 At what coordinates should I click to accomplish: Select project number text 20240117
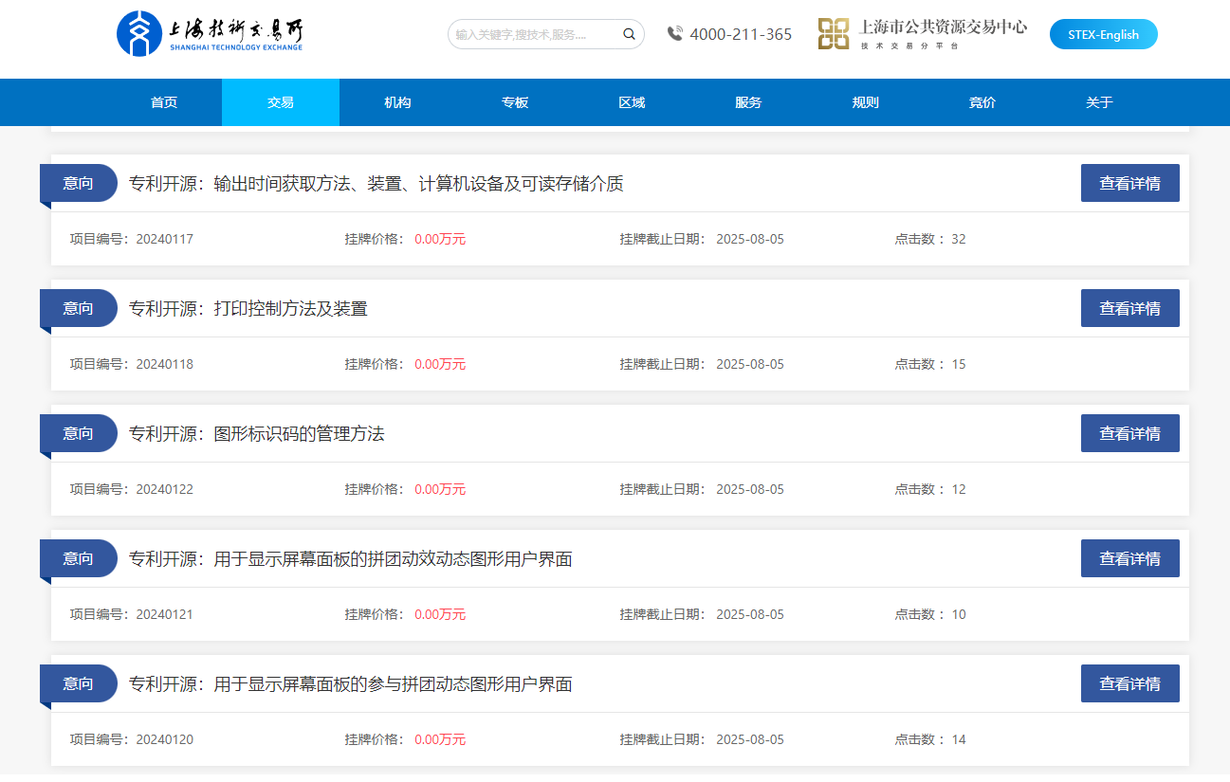[x=165, y=239]
